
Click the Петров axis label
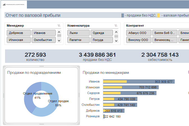pos(95,99)
